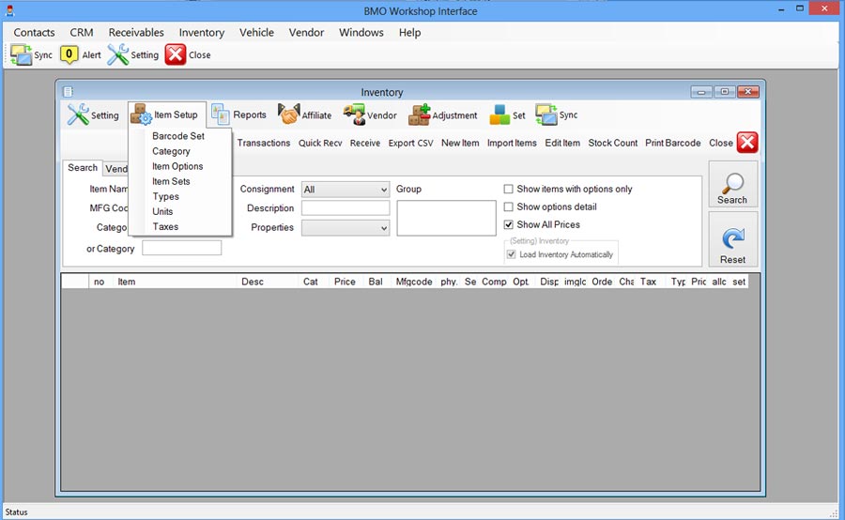Screen dimensions: 845x520
Task: Click the Description input field
Action: pyautogui.click(x=346, y=208)
